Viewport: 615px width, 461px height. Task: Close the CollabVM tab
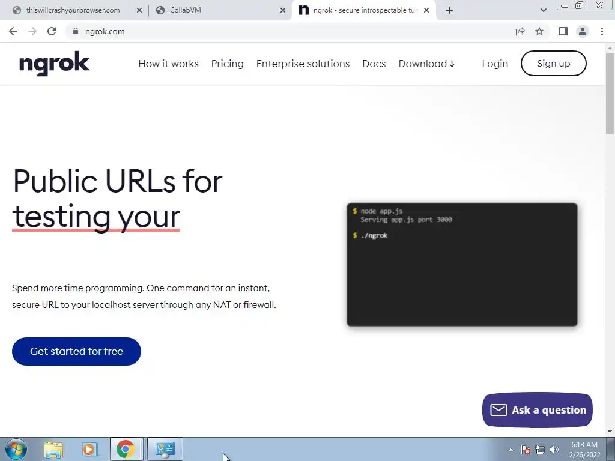tap(283, 11)
